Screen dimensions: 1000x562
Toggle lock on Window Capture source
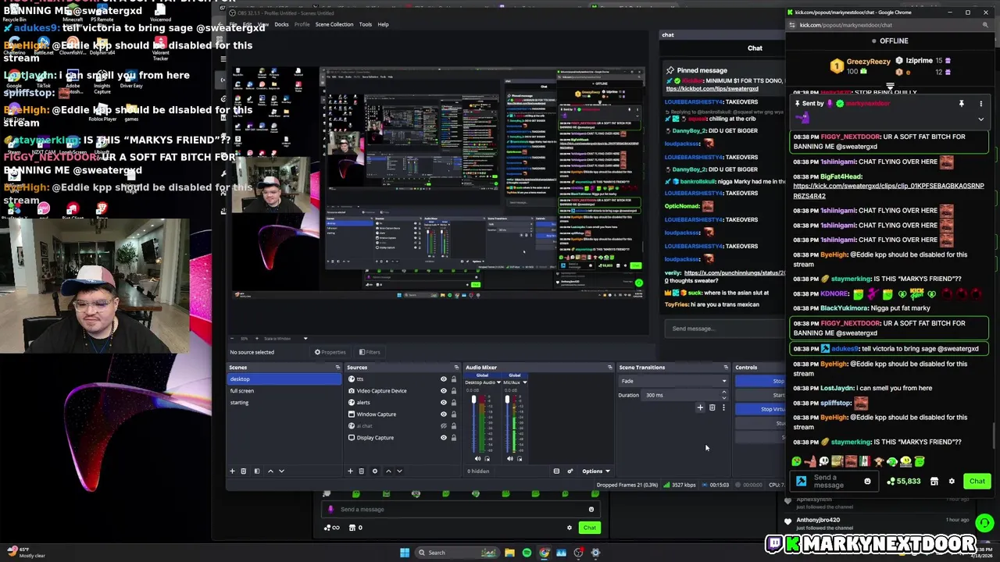tap(453, 414)
